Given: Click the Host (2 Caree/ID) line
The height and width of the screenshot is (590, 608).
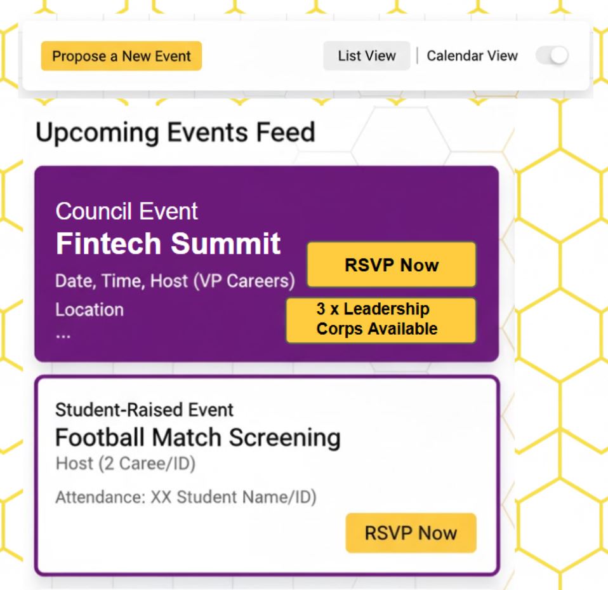Looking at the screenshot, I should tap(125, 464).
